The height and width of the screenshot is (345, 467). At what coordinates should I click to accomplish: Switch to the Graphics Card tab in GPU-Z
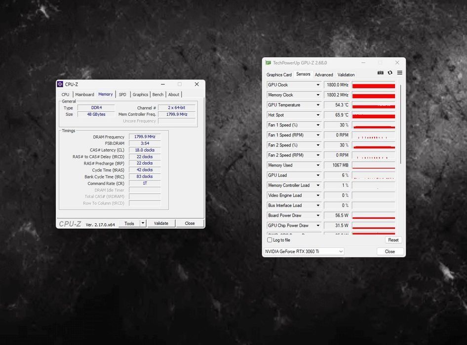279,74
